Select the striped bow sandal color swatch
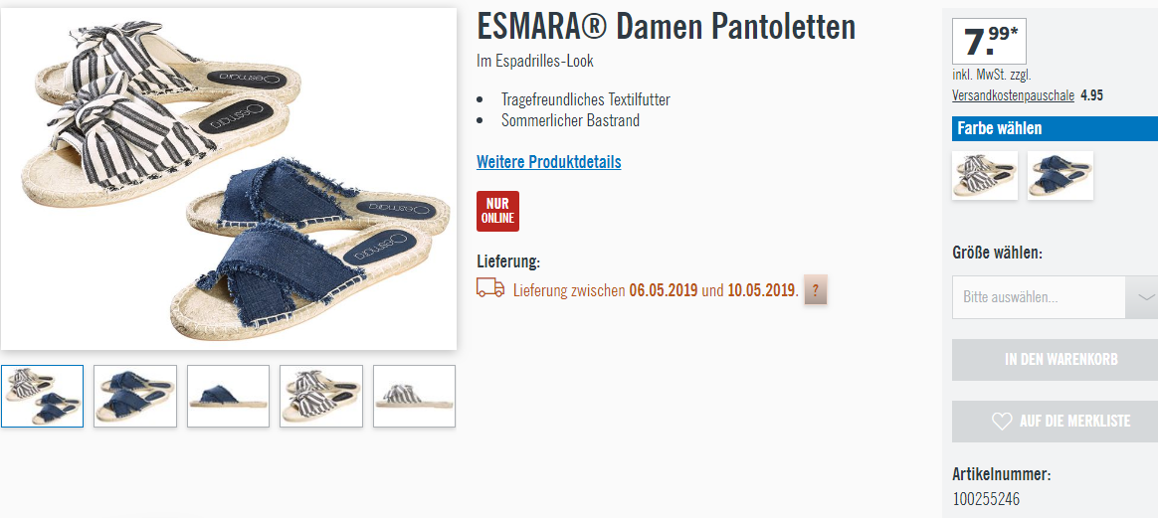This screenshot has height=518, width=1158. pos(985,176)
